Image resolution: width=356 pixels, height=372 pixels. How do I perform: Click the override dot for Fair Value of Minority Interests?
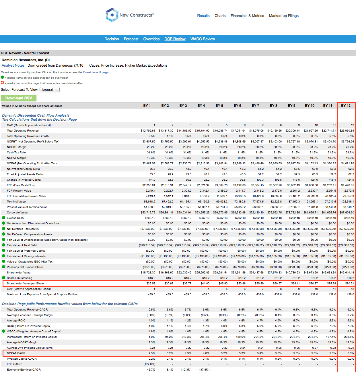tap(4, 256)
